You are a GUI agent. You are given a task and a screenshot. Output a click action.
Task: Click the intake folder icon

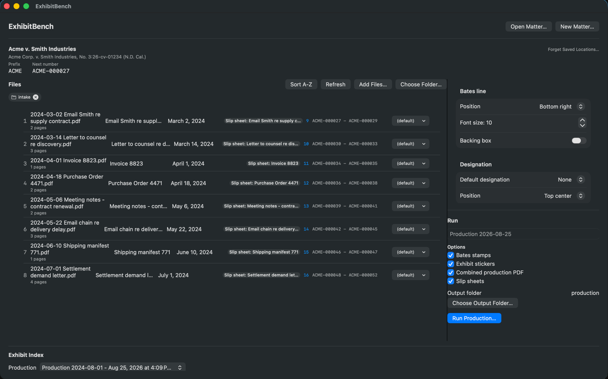pos(14,97)
